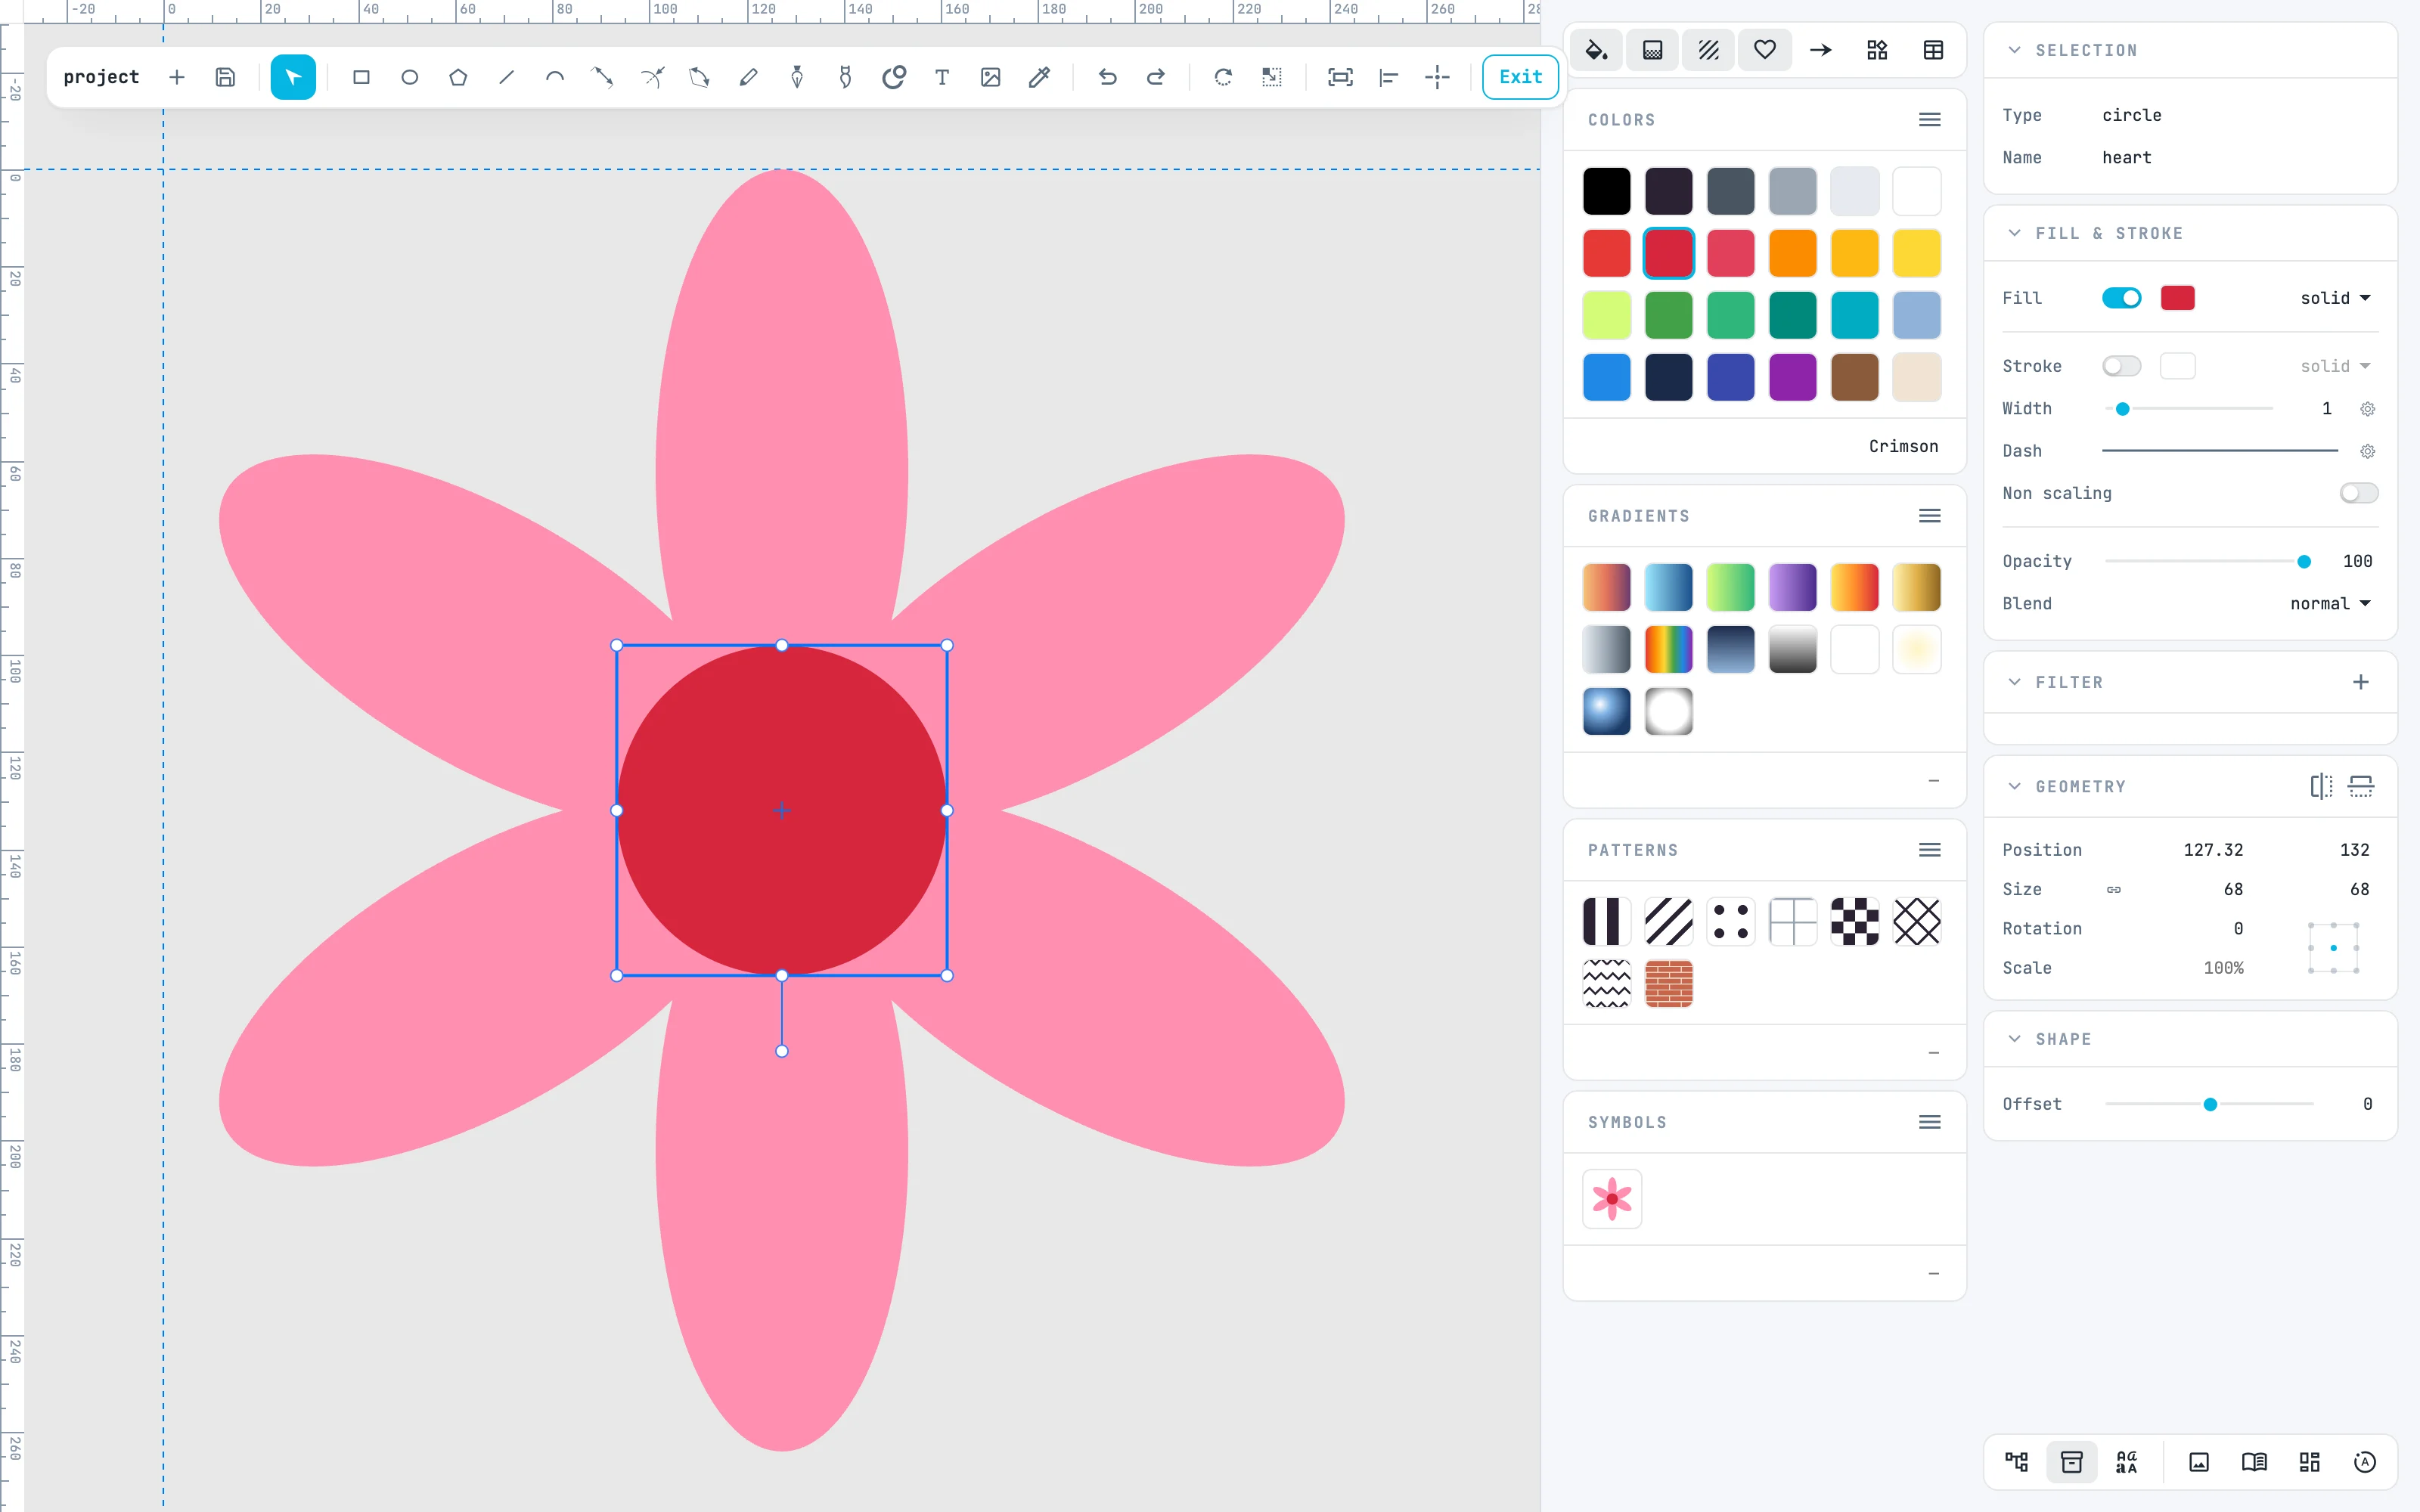Select the eyedropper tool
This screenshot has height=1512, width=2420.
point(1039,77)
